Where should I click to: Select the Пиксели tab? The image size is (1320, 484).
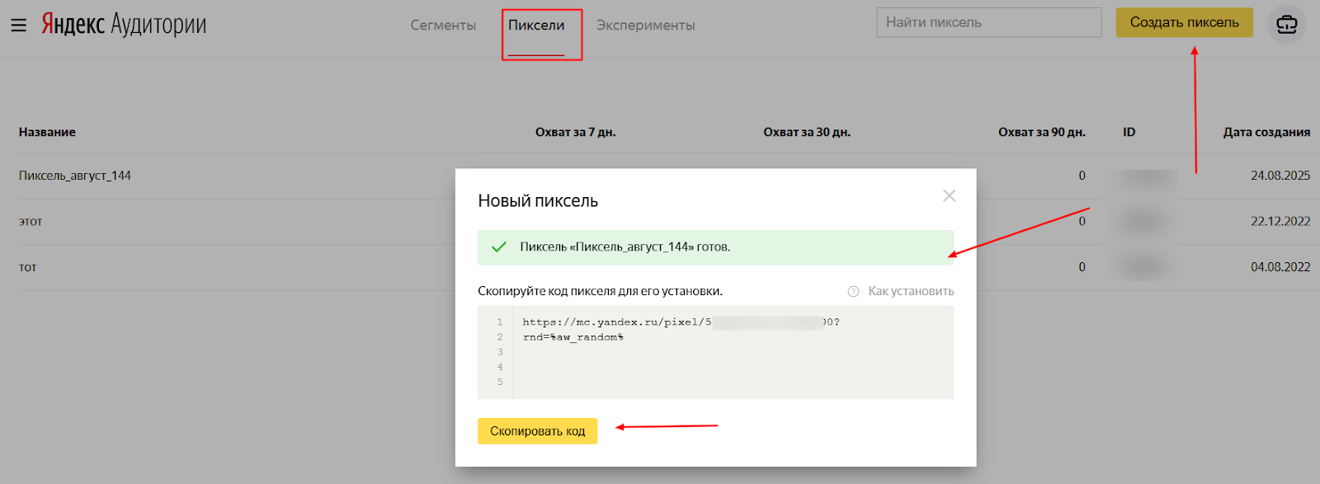coord(536,26)
